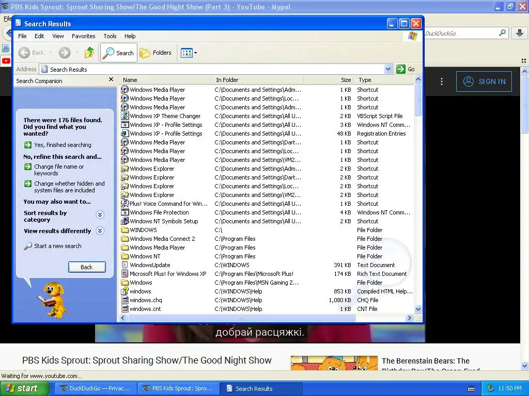Click the Mypal search magnifier icon
Screen dimensions: 529x396
tap(502, 32)
